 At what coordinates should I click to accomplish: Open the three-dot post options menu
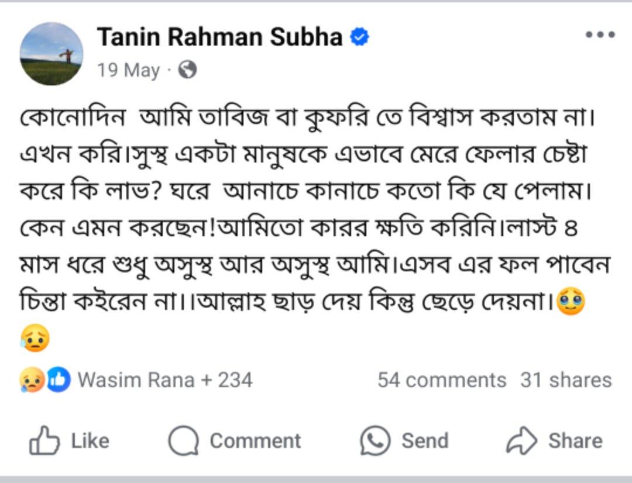click(x=600, y=35)
